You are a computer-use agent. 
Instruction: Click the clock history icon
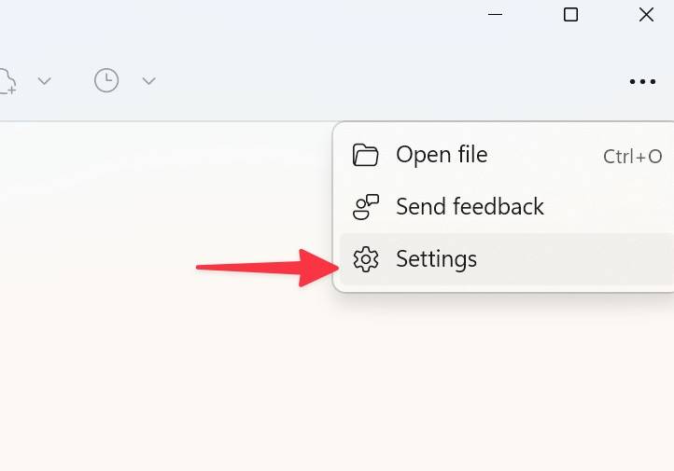(x=106, y=81)
